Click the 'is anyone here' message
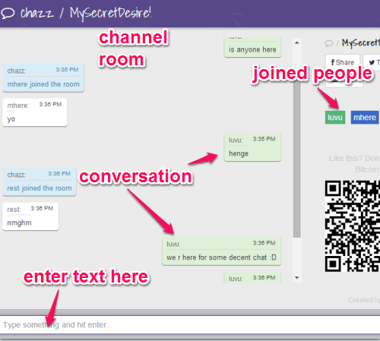 tap(252, 47)
